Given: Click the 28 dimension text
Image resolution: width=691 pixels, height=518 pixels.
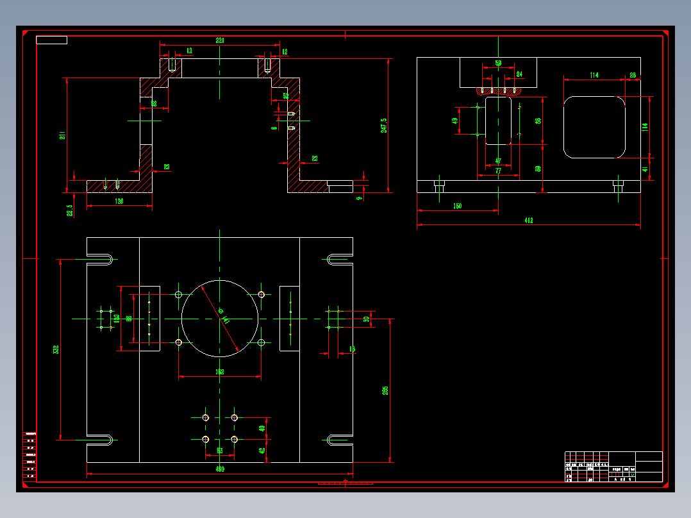Looking at the screenshot, I should click(x=633, y=75).
